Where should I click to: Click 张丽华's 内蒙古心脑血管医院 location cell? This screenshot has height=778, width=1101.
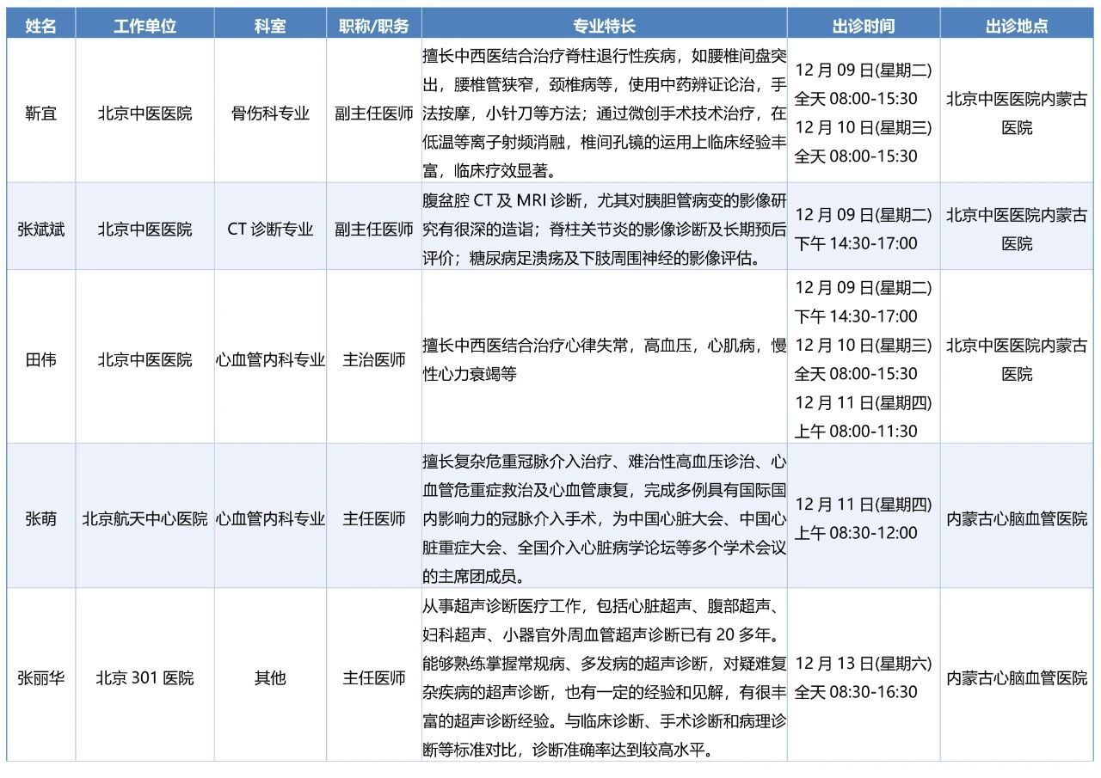coord(1017,678)
